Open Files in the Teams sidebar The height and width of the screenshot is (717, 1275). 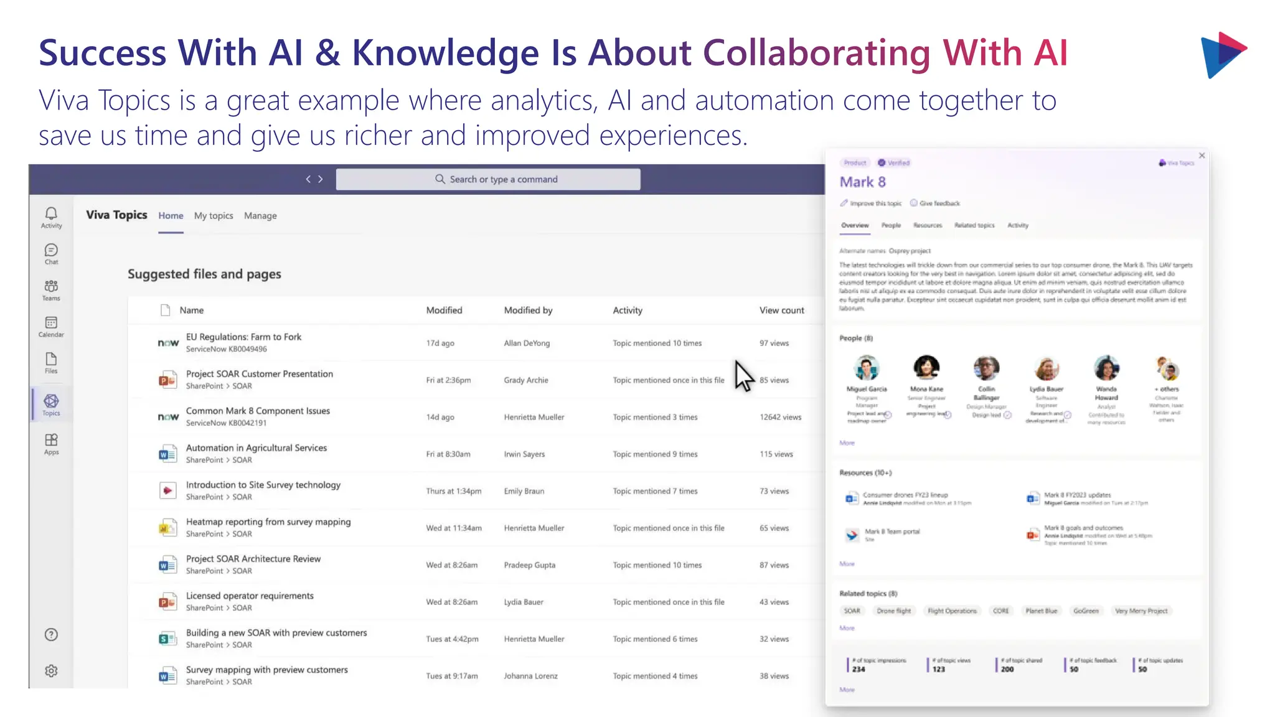(x=51, y=363)
